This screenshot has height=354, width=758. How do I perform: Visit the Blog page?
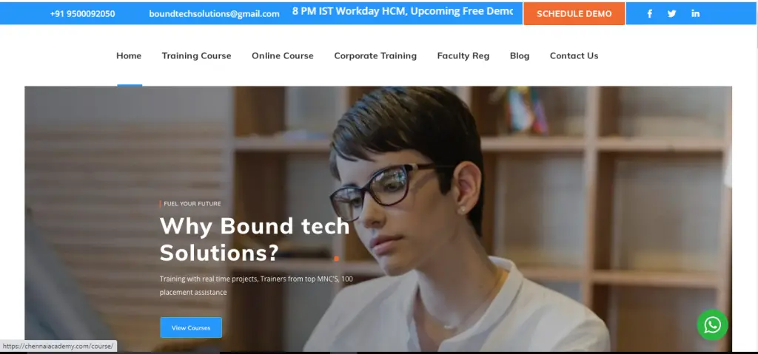520,55
